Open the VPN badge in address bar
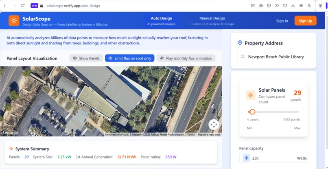This screenshot has height=169, width=328. click(34, 6)
